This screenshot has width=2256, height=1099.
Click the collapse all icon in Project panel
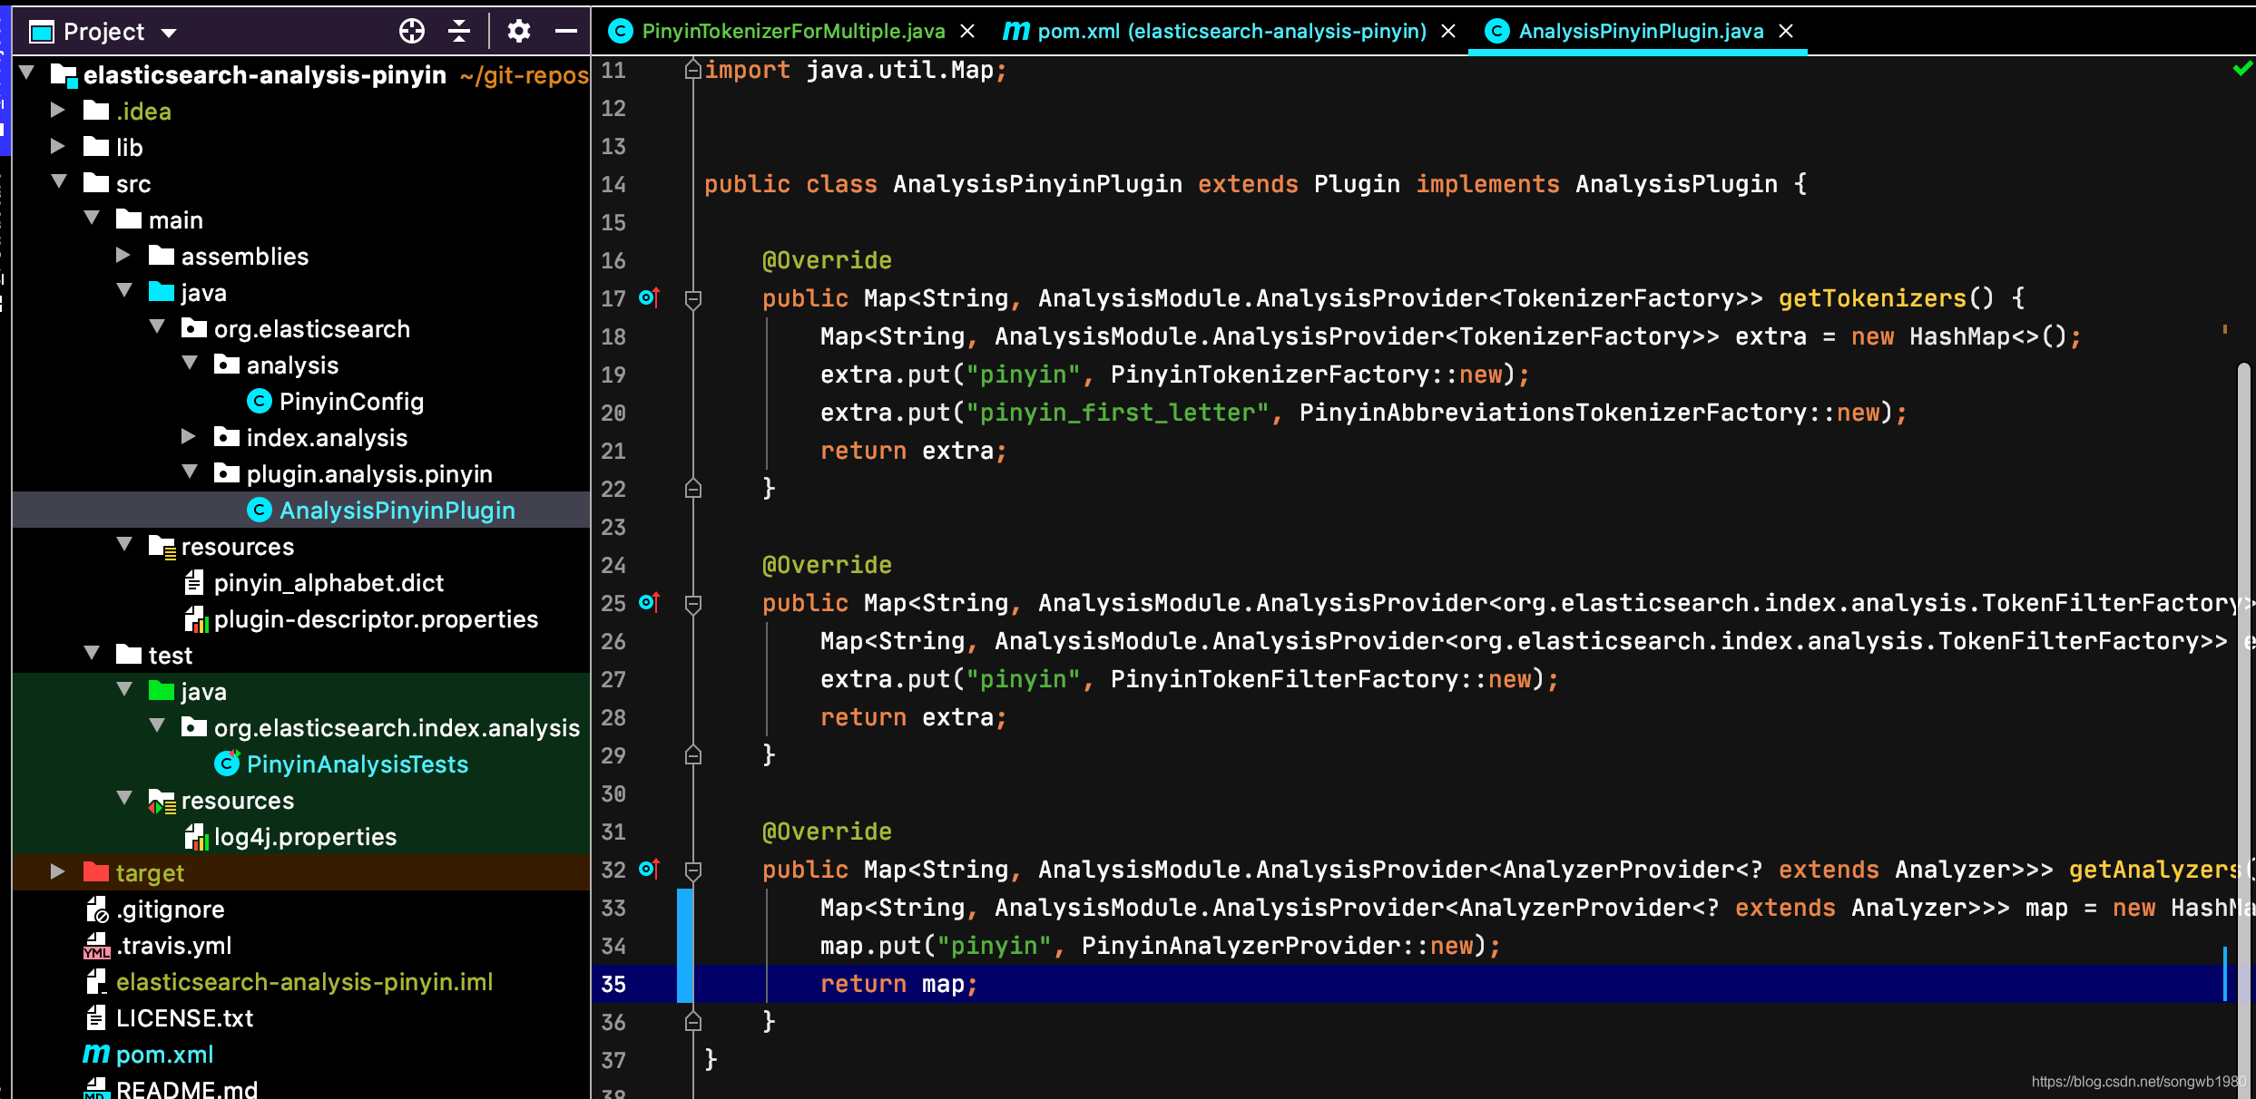(459, 32)
